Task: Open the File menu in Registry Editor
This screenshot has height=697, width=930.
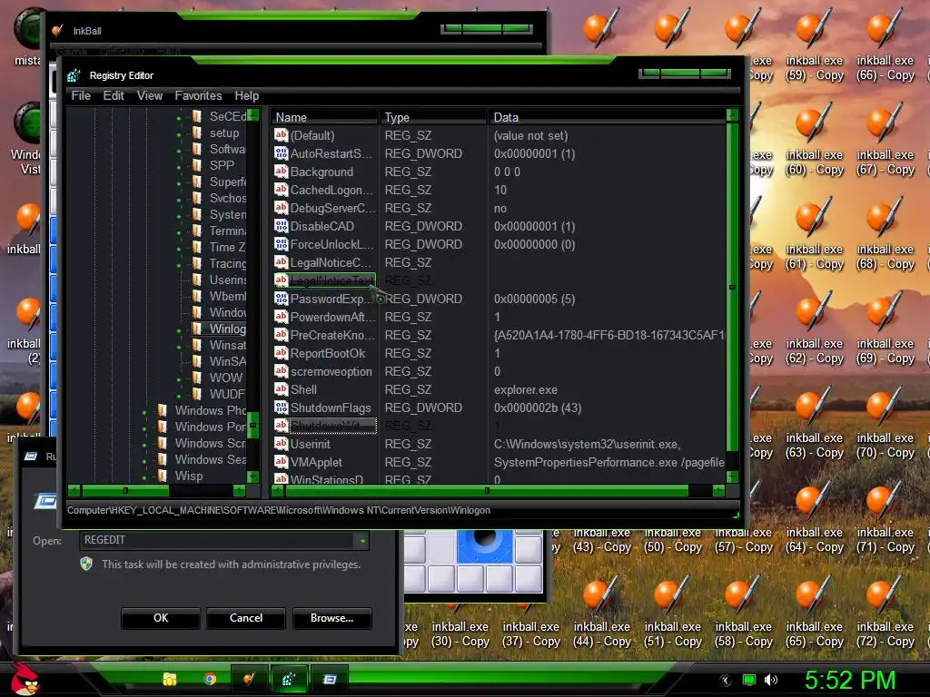Action: (81, 95)
